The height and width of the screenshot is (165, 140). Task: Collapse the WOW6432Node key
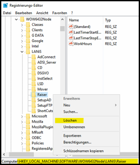(x=16, y=19)
